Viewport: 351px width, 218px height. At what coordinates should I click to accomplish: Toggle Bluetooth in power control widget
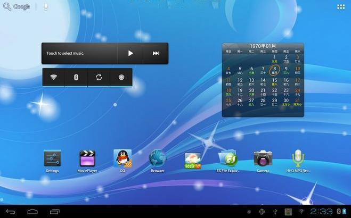pyautogui.click(x=76, y=77)
